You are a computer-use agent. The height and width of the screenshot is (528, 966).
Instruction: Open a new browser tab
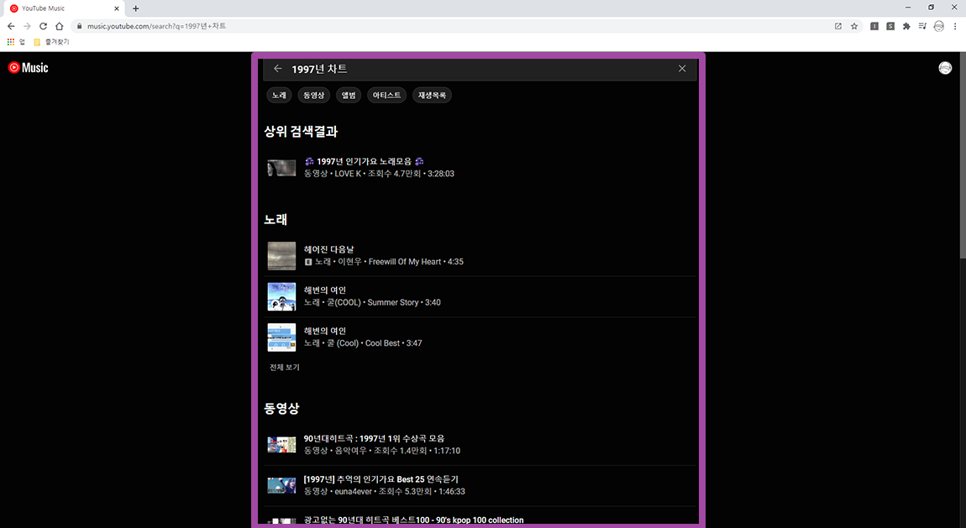(135, 8)
